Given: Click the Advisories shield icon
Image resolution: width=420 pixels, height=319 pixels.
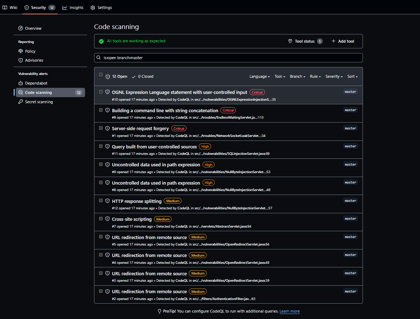Looking at the screenshot, I should tap(21, 60).
